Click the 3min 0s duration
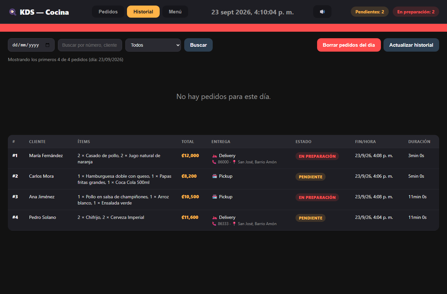The image size is (447, 294). (x=416, y=155)
